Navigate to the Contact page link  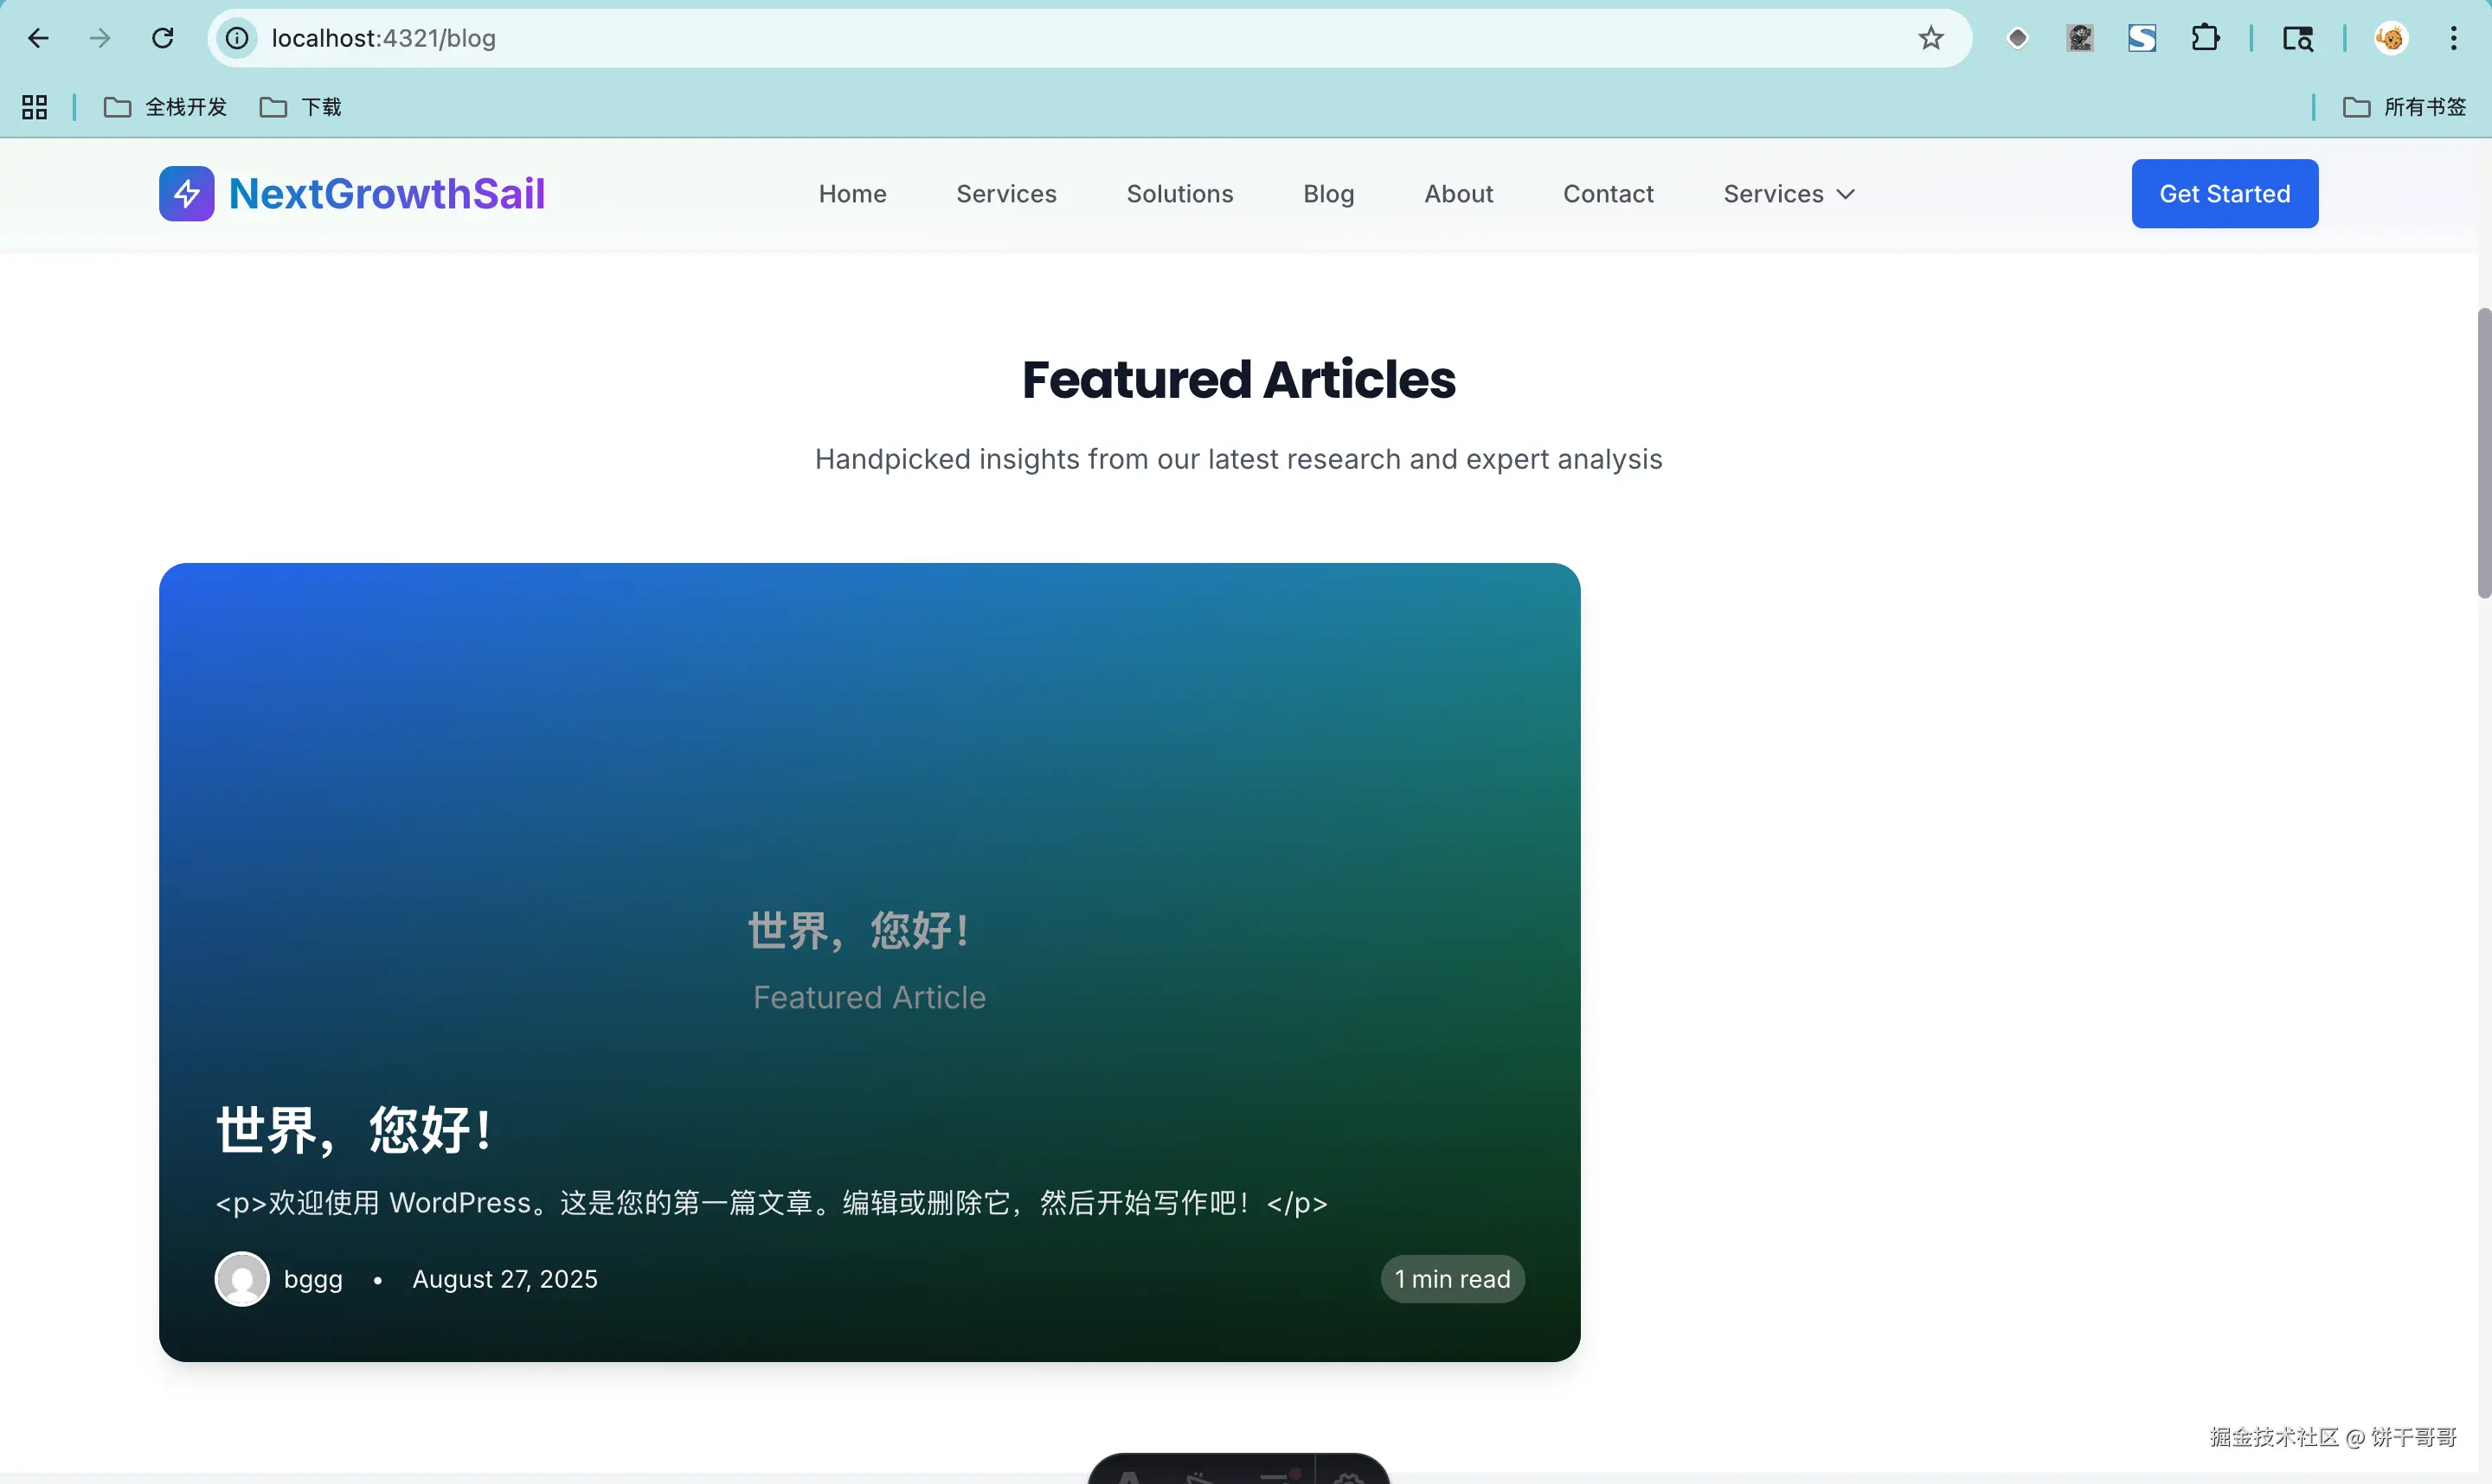(x=1608, y=194)
